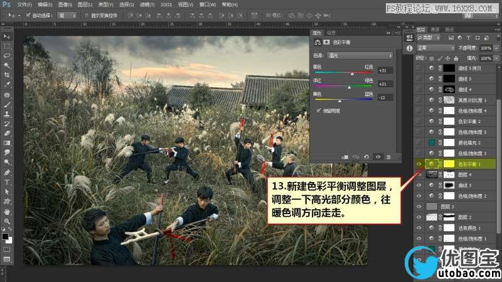Select the Type tool
The height and width of the screenshot is (282, 502).
tap(7, 182)
